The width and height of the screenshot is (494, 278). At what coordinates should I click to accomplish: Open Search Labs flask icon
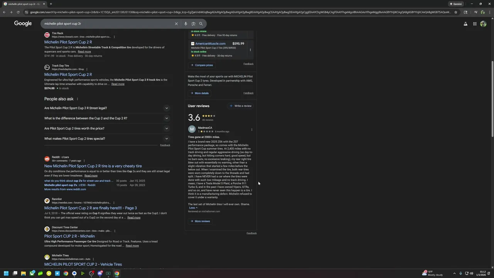click(465, 24)
